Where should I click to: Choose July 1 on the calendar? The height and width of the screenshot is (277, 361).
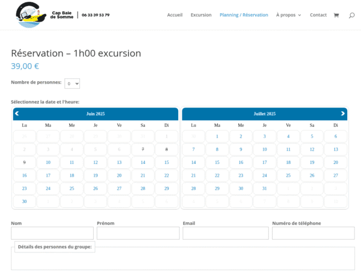pyautogui.click(x=217, y=136)
